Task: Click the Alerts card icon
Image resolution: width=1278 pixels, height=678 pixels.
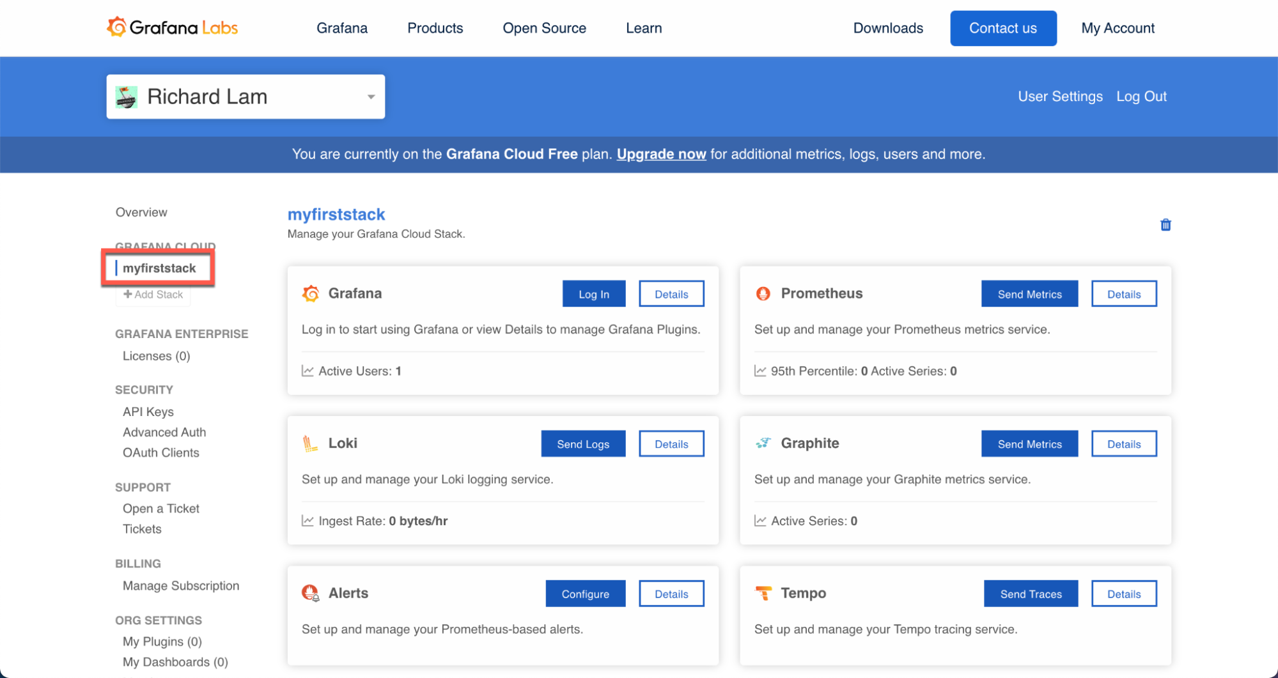Action: coord(311,593)
